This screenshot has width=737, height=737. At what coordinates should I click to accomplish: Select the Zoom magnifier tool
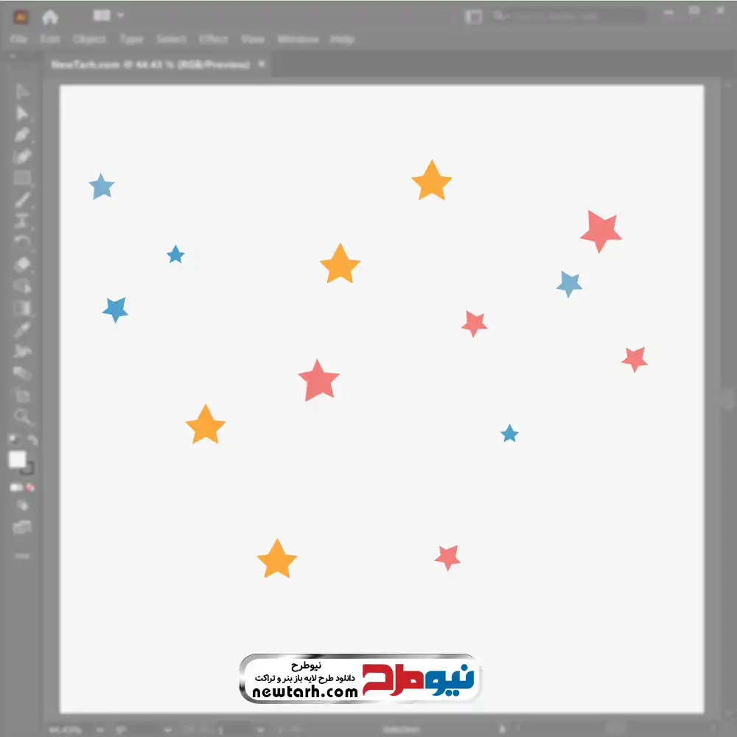pyautogui.click(x=21, y=417)
